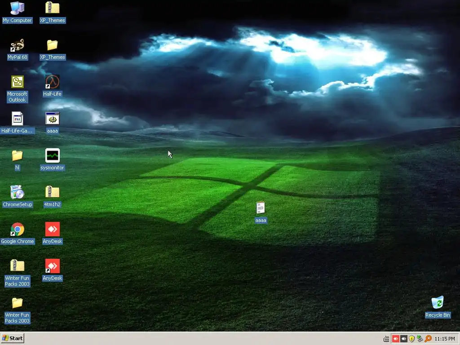Click the red AnyDesk tray icon
Viewport: 460px width, 345px height.
395,339
